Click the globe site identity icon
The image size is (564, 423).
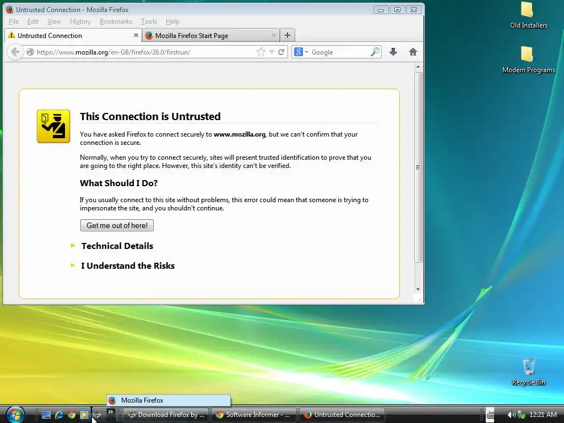pos(30,52)
